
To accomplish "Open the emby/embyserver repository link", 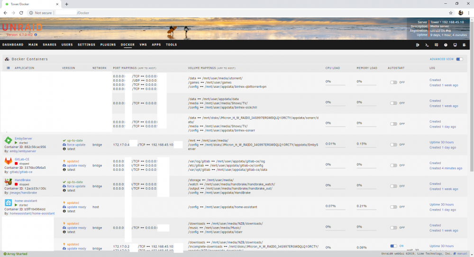I will (23, 151).
